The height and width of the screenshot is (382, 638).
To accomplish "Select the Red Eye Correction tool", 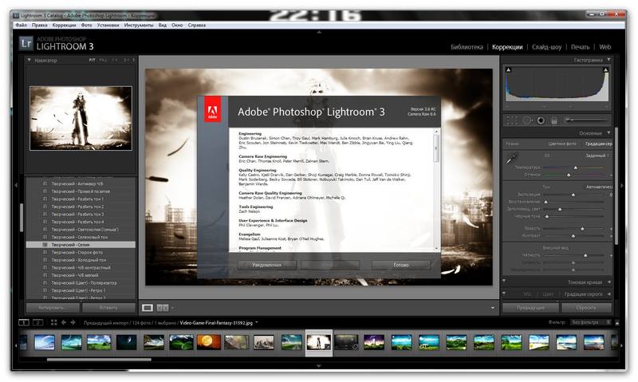I will pos(541,120).
